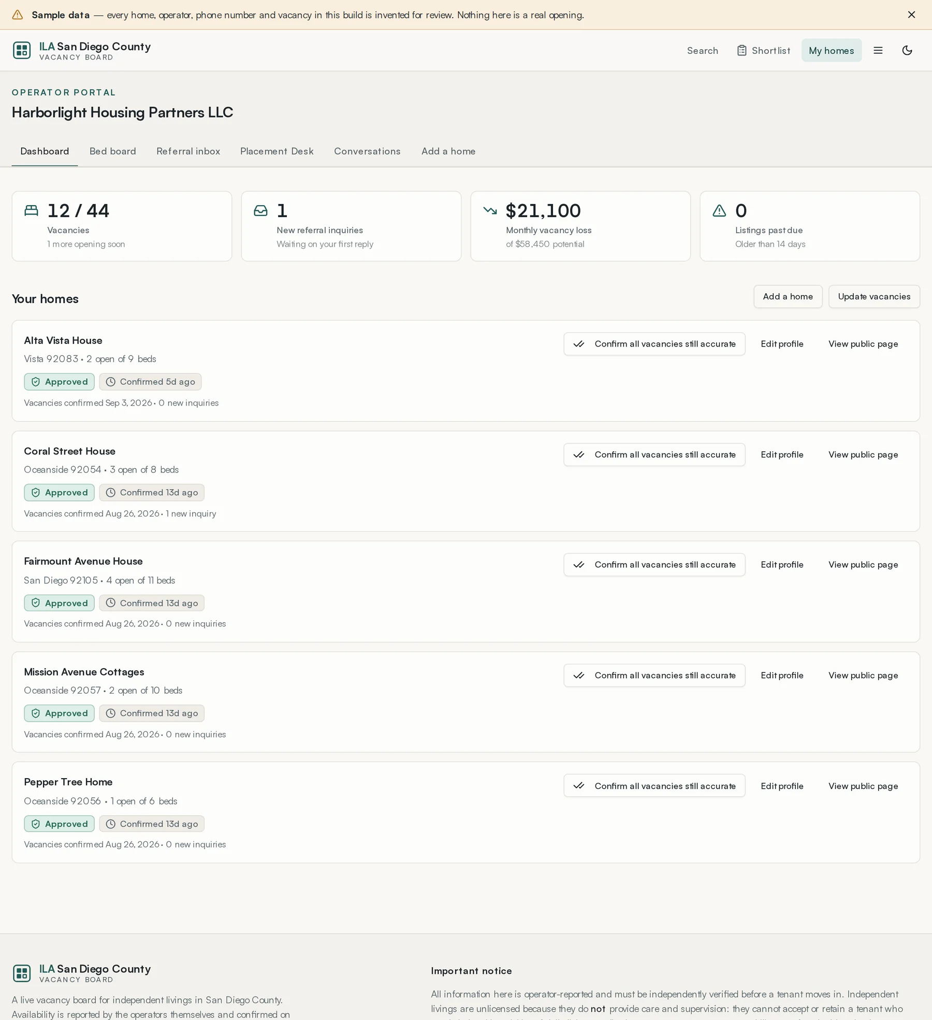Edit profile of Mission Avenue Cottages
932x1020 pixels.
[x=782, y=676]
